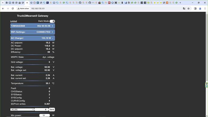Click the MWPC State 'dyn. voltage' text
Viewport: 208px width, 117px height.
tap(49, 57)
